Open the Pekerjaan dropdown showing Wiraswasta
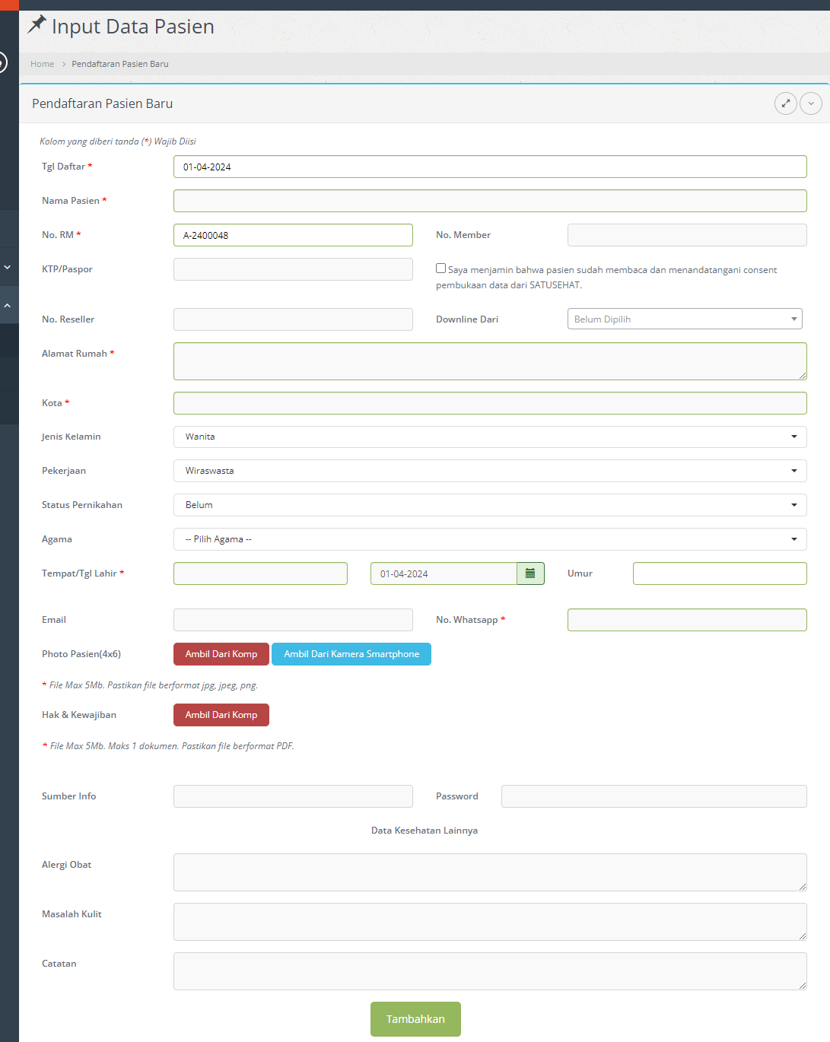 click(x=489, y=471)
